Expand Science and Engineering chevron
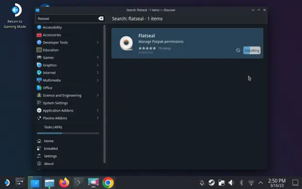This screenshot has height=189, width=302. click(x=98, y=95)
